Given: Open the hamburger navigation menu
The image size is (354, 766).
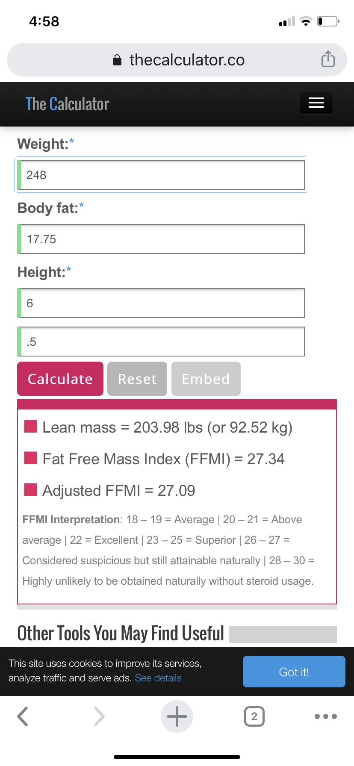Looking at the screenshot, I should pos(316,103).
